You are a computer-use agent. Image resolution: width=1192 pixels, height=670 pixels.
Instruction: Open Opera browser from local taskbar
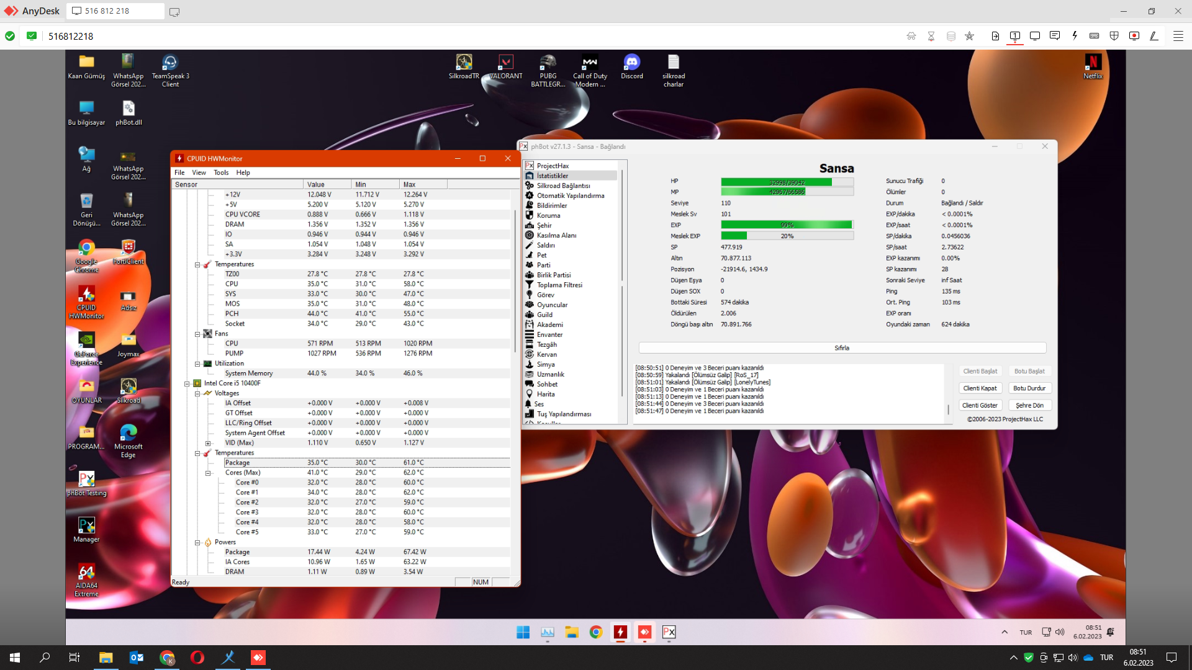[197, 658]
